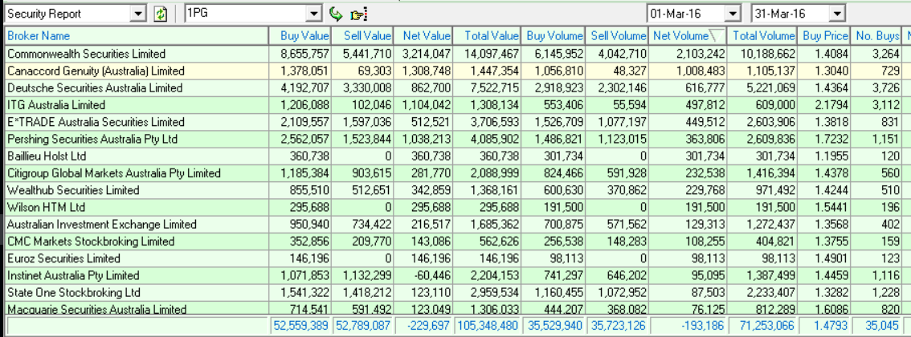Click the pointing hand folder icon

358,14
